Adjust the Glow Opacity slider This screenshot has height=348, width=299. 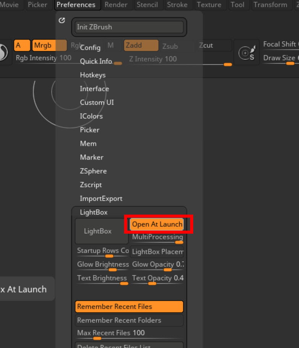tap(157, 266)
